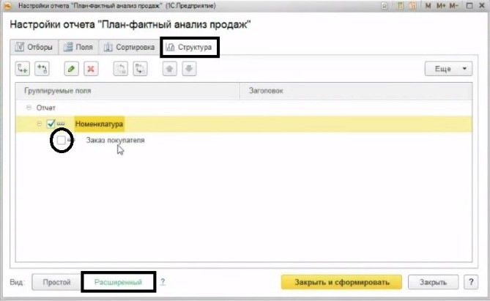Click the red X delete icon
490x301 pixels.
[x=91, y=69]
